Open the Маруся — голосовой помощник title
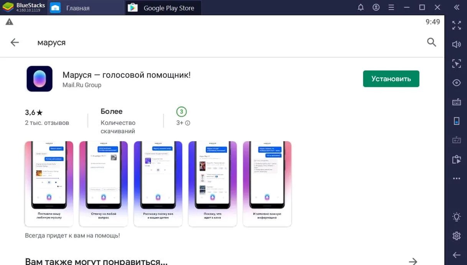This screenshot has height=265, width=467. (127, 75)
